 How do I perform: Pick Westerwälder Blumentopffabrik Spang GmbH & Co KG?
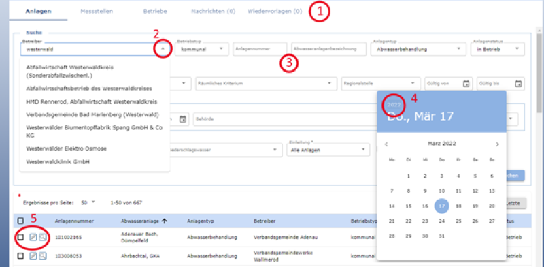(95, 131)
